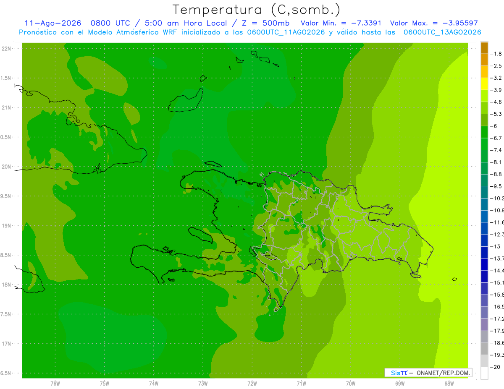Click the '17N' latitude label
This screenshot has height=389, width=504.
click(x=6, y=344)
